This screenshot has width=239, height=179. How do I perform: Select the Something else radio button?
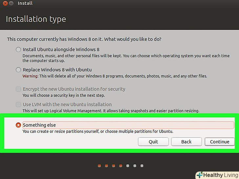click(18, 125)
